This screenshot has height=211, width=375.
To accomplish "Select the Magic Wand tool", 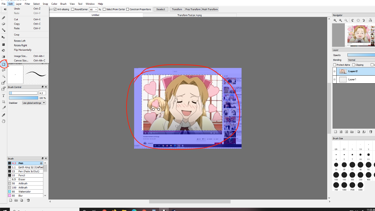I will (4, 76).
